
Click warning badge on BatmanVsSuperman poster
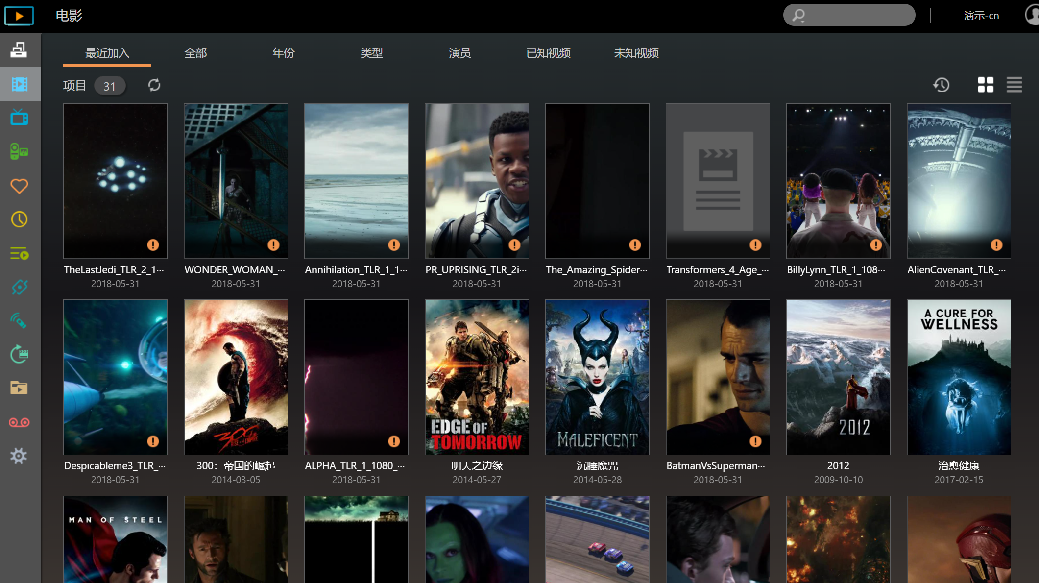[755, 441]
